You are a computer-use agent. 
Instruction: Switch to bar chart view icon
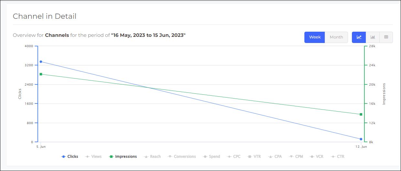[373, 37]
